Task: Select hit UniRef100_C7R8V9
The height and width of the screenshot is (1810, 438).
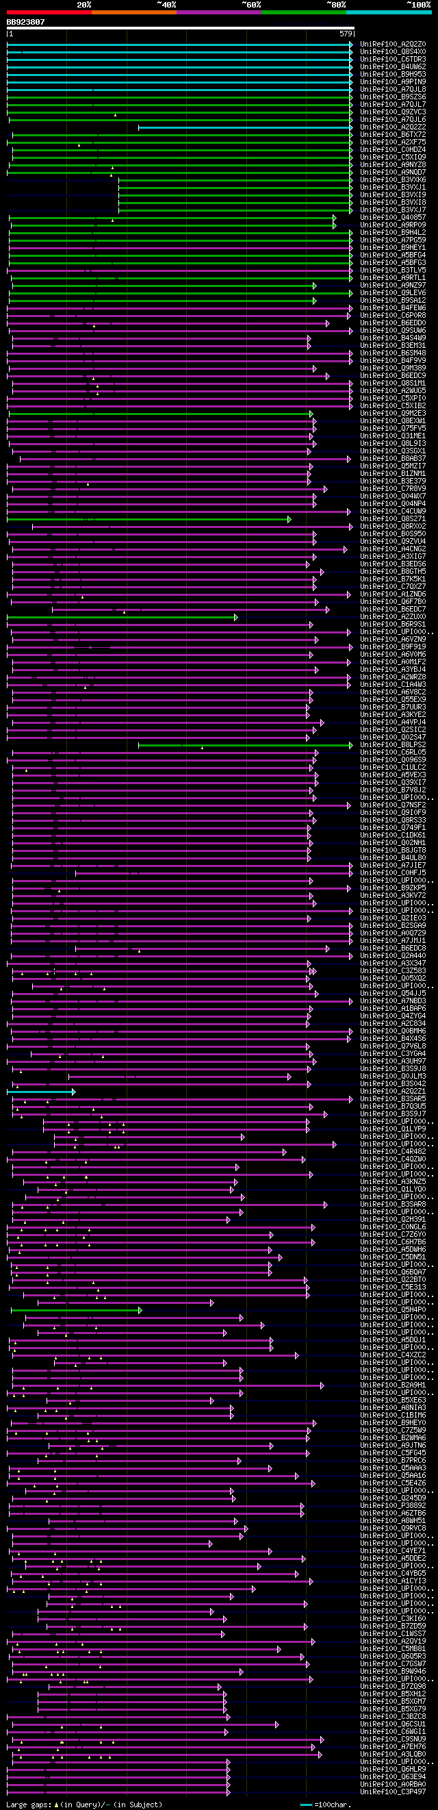Action: coord(393,489)
